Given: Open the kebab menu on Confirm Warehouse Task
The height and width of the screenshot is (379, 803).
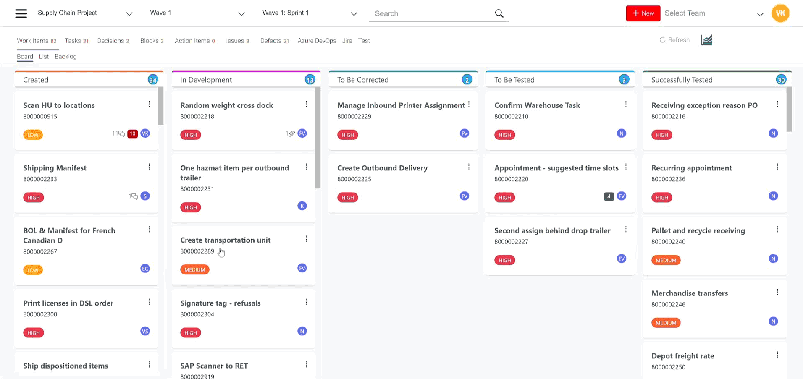Looking at the screenshot, I should [625, 104].
